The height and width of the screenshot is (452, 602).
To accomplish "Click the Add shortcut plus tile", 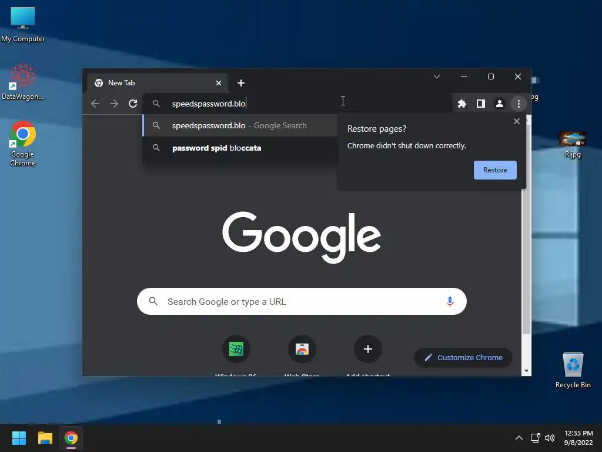I will (x=368, y=349).
